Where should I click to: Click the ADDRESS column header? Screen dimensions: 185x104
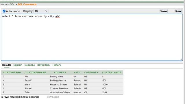(60, 73)
